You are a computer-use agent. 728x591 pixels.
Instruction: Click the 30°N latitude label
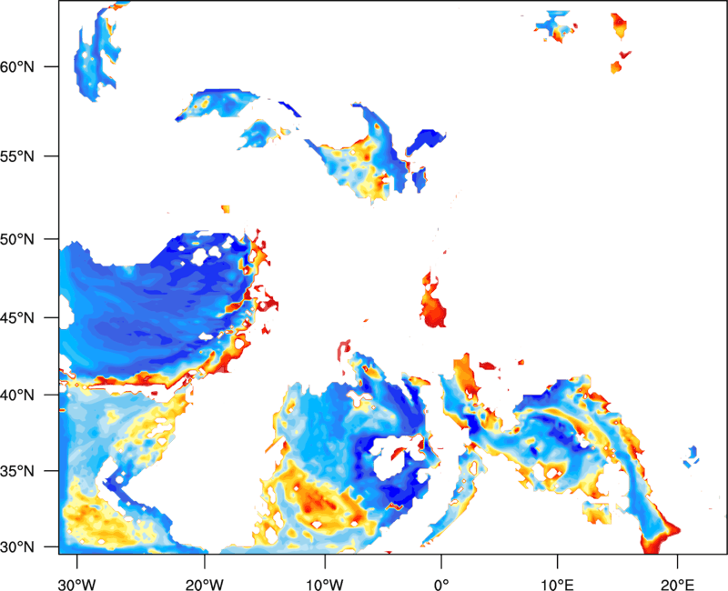[x=17, y=547]
